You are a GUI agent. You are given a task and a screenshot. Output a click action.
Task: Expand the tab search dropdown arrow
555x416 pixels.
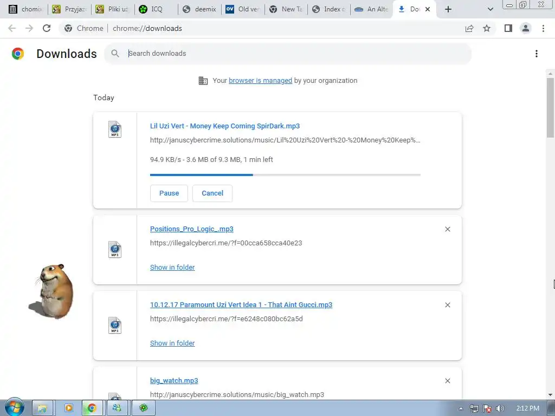[x=490, y=9]
